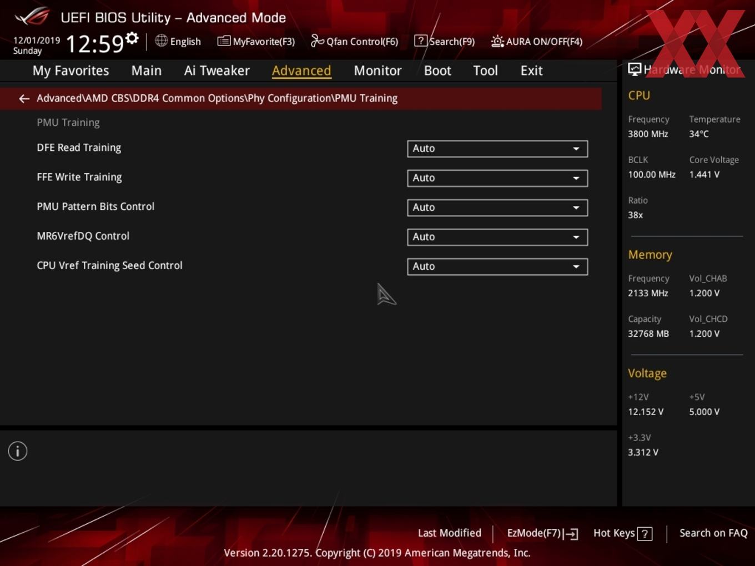Screen dimensions: 755x566
Task: Select the DFE Read Training label
Action: pyautogui.click(x=79, y=148)
